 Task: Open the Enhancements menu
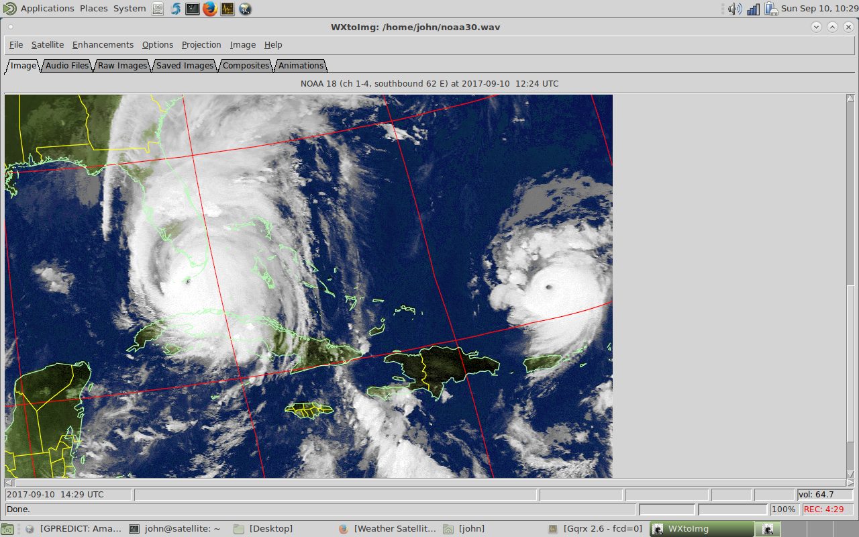[103, 45]
